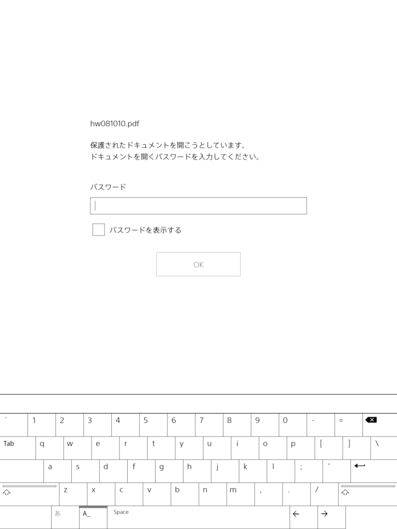Tap the f key
Image resolution: width=397 pixels, height=529 pixels.
tap(142, 471)
